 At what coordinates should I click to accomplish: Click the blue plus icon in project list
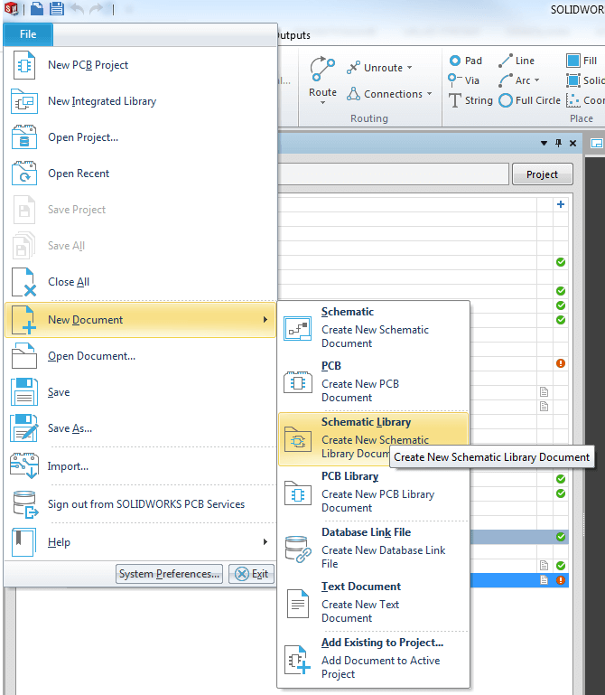[x=561, y=204]
